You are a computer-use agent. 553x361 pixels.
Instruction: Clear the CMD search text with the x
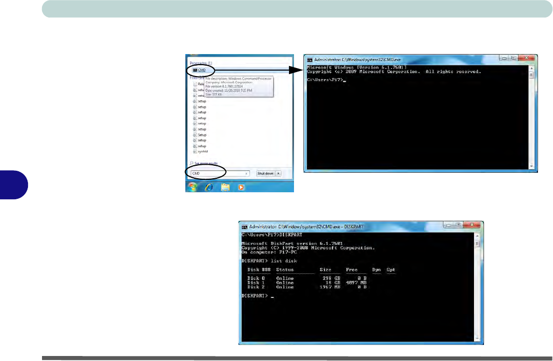click(x=246, y=173)
